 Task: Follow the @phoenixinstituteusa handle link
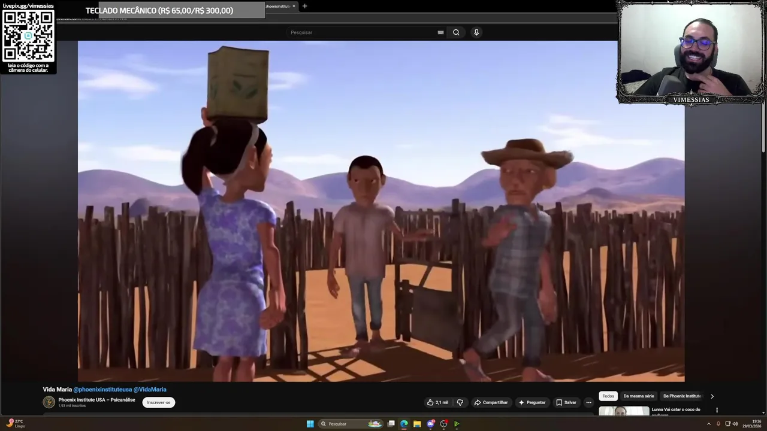[102, 389]
